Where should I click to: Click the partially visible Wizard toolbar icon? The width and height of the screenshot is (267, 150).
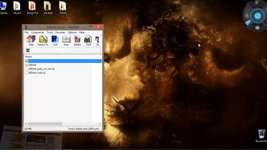(97, 41)
